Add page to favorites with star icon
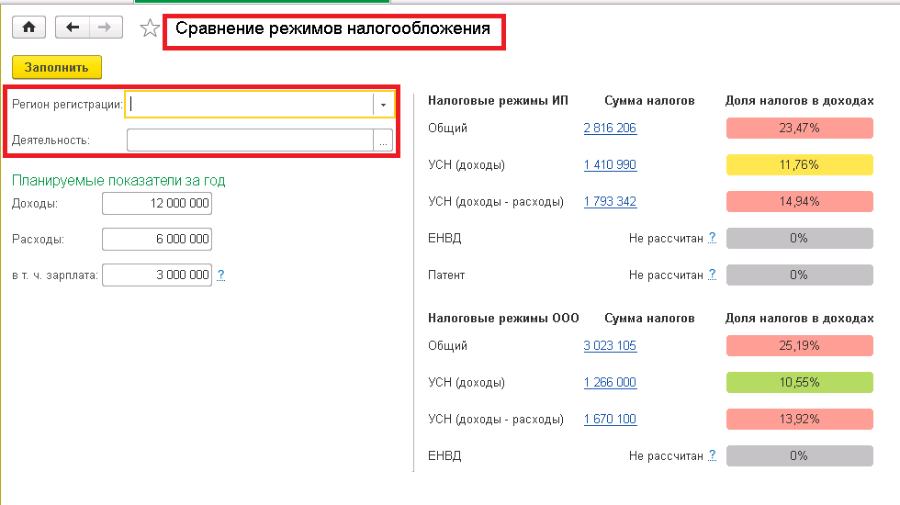Image resolution: width=900 pixels, height=505 pixels. point(149,28)
